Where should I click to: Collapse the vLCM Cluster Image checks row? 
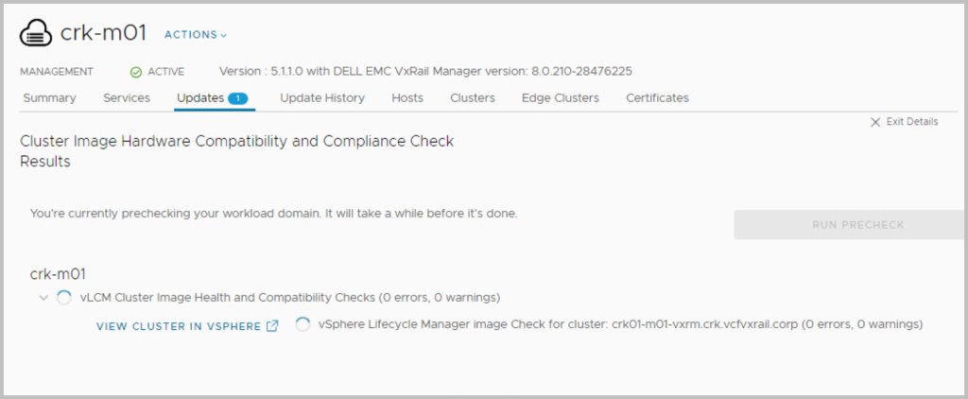43,298
